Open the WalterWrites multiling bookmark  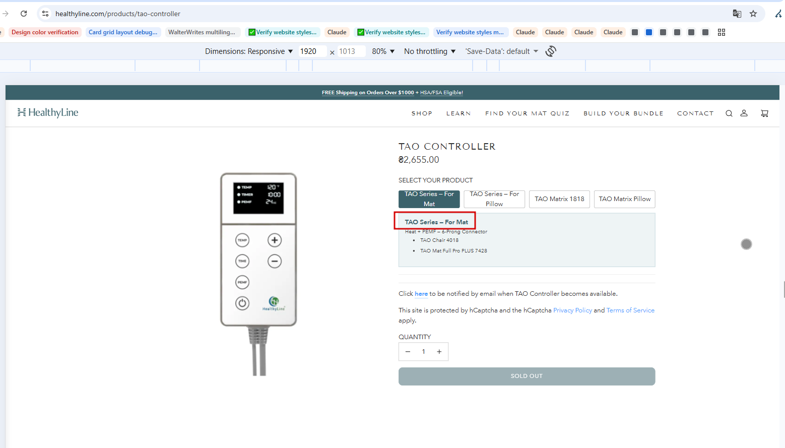(x=202, y=32)
